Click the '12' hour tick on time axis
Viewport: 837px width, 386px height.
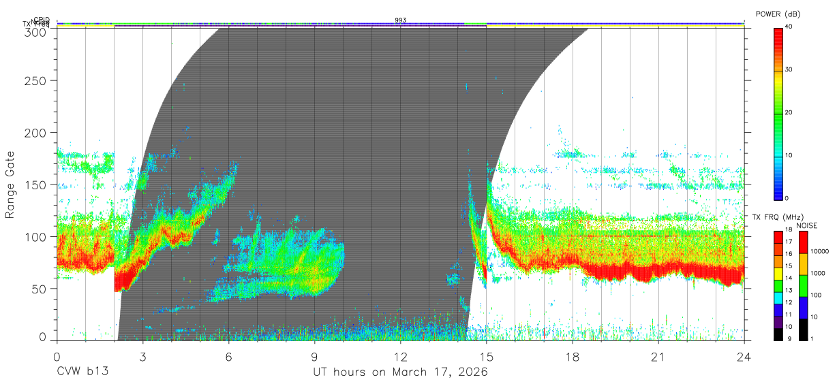(401, 357)
